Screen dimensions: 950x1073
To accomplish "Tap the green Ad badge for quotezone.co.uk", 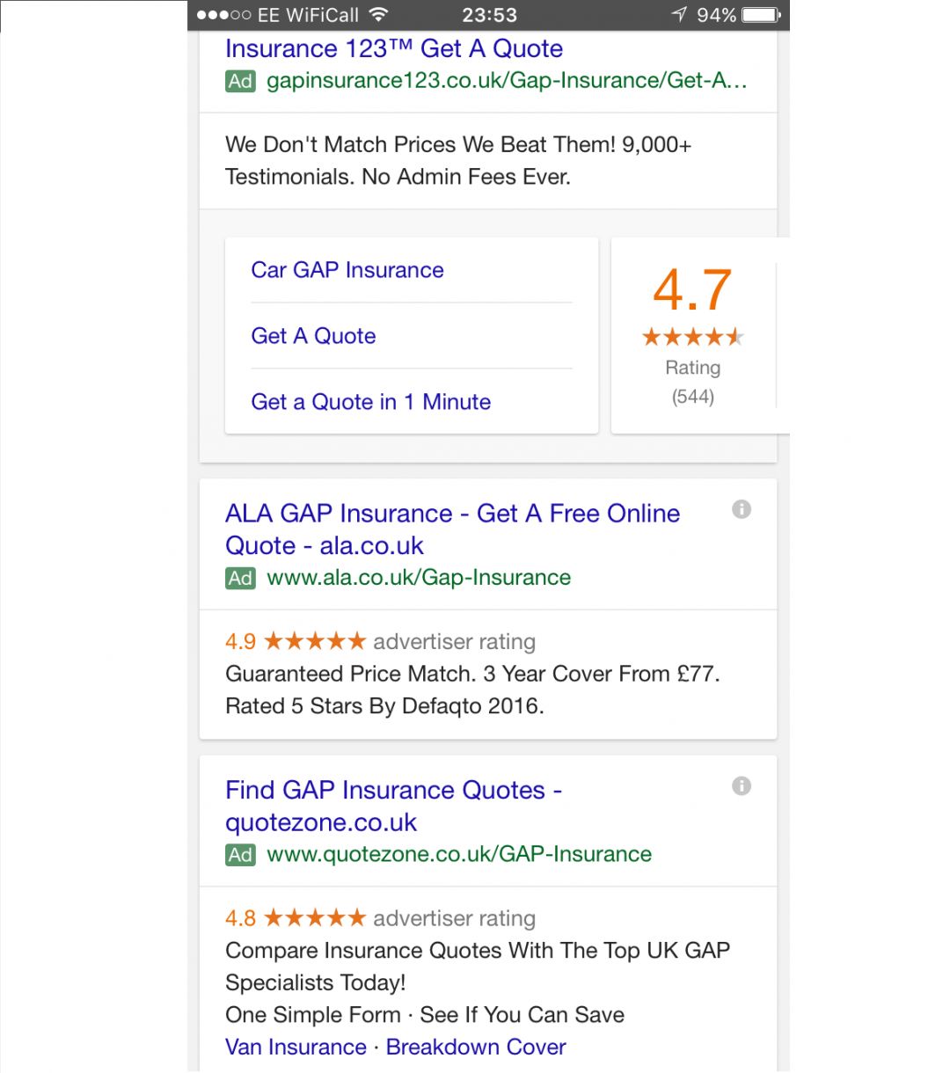I will click(x=239, y=854).
